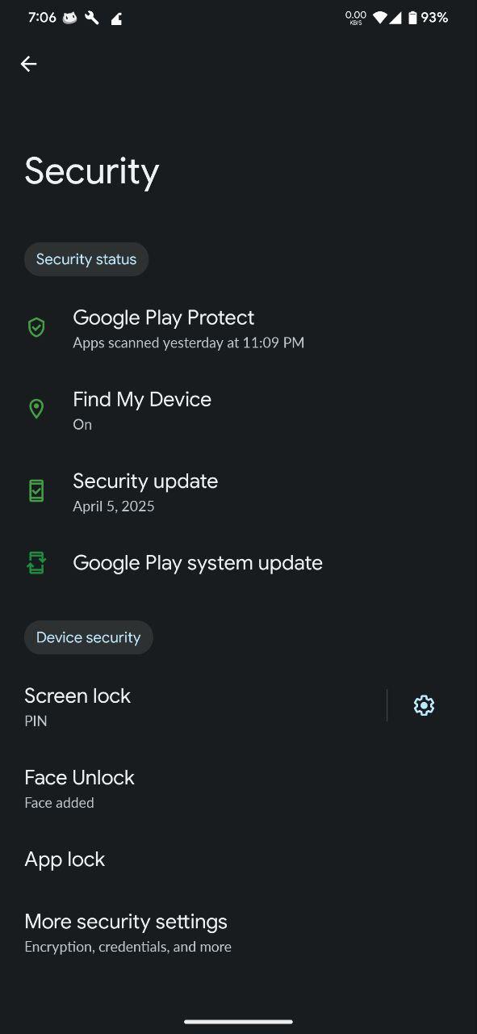Tap the battery icon in status bar
This screenshot has width=477, height=1034.
point(412,17)
